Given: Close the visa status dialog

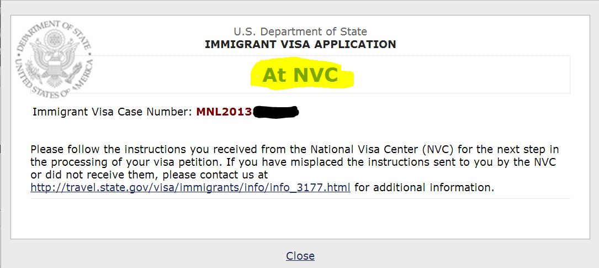Looking at the screenshot, I should (300, 256).
